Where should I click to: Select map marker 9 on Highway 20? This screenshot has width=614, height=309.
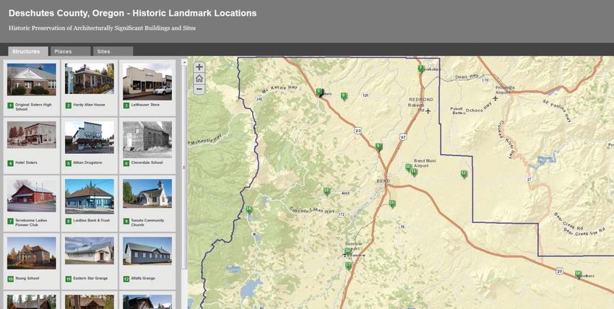379,147
